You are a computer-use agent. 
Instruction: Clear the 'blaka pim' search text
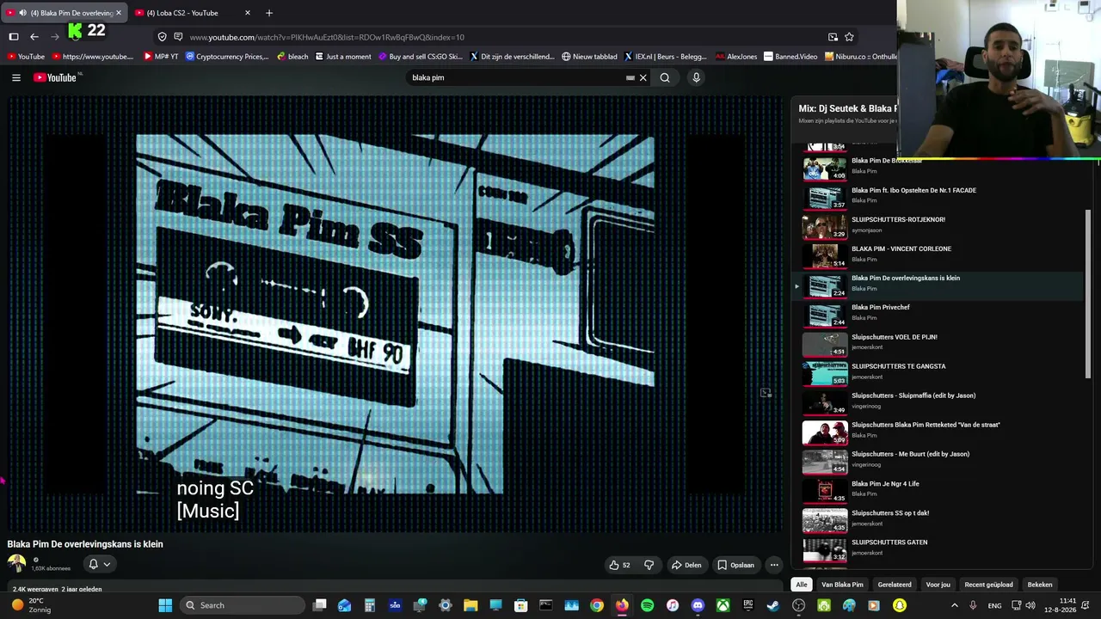(643, 77)
